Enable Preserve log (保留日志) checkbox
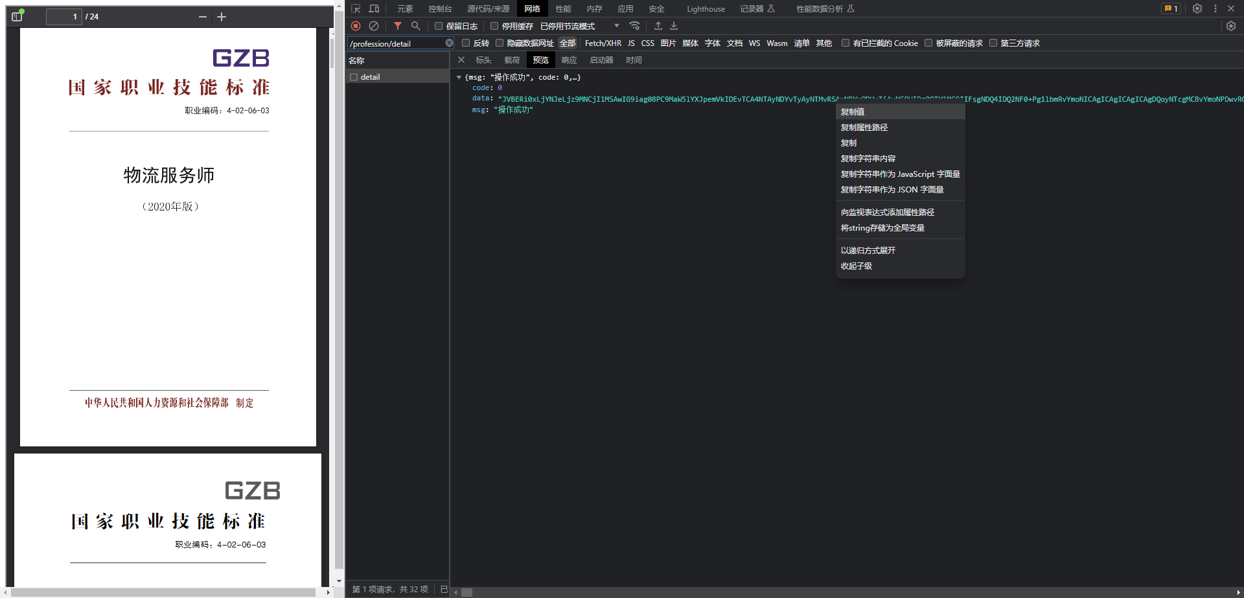1244x598 pixels. click(439, 26)
